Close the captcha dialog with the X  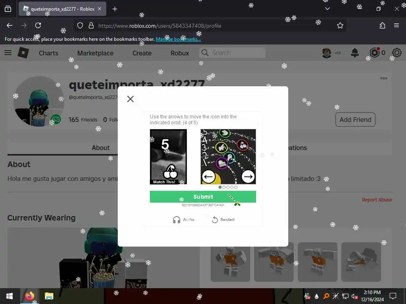tap(130, 99)
